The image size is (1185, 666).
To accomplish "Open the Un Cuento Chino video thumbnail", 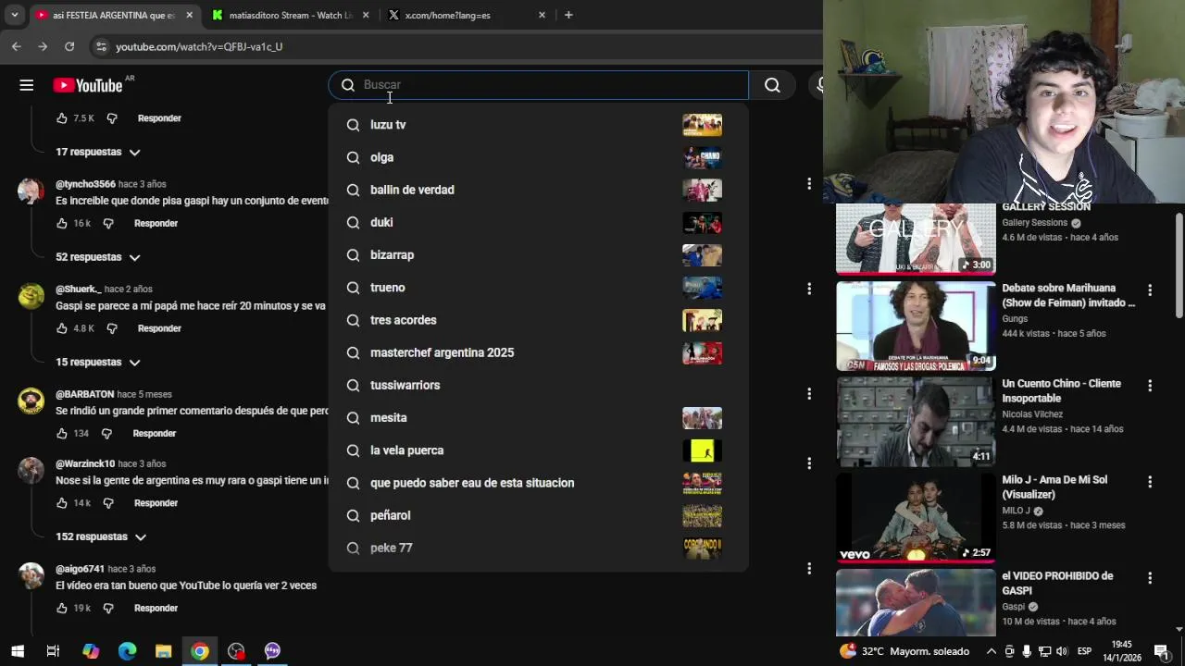I will pyautogui.click(x=916, y=422).
